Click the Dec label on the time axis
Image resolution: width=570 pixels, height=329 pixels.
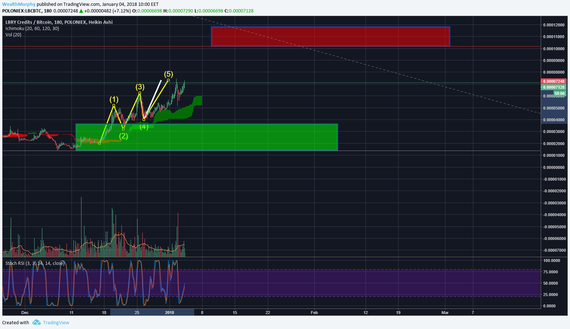tap(25, 313)
